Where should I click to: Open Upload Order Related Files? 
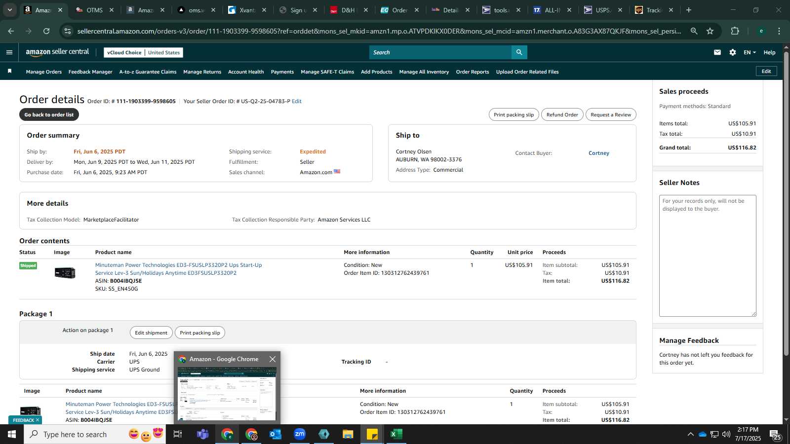527,72
